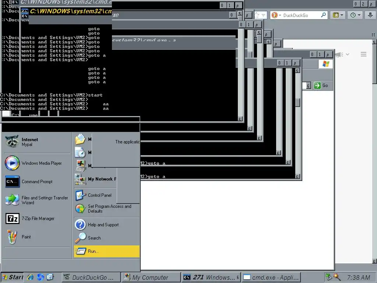Open 7-Zip File Manager
The width and height of the screenshot is (377, 283).
click(x=37, y=219)
